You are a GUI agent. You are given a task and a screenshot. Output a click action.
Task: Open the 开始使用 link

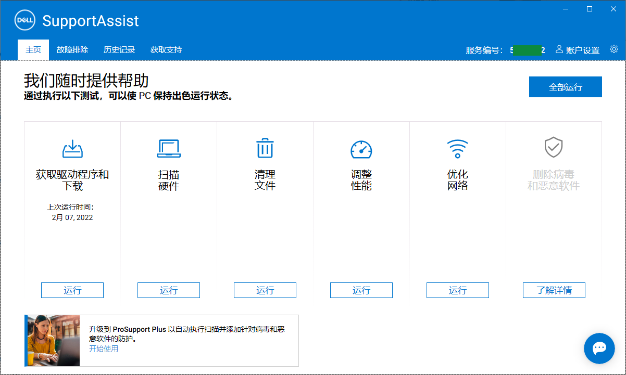coord(104,348)
